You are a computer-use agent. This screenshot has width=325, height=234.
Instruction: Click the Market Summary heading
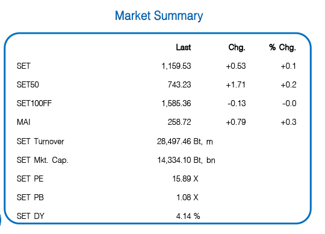click(x=159, y=16)
